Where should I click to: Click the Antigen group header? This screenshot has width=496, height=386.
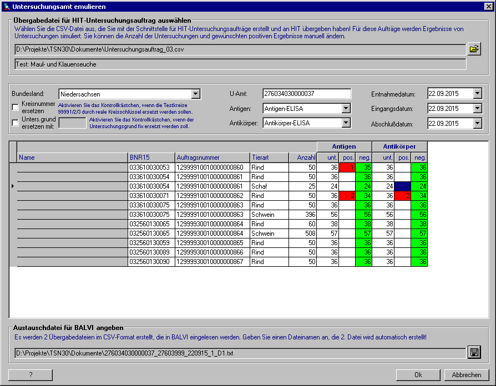pyautogui.click(x=344, y=146)
